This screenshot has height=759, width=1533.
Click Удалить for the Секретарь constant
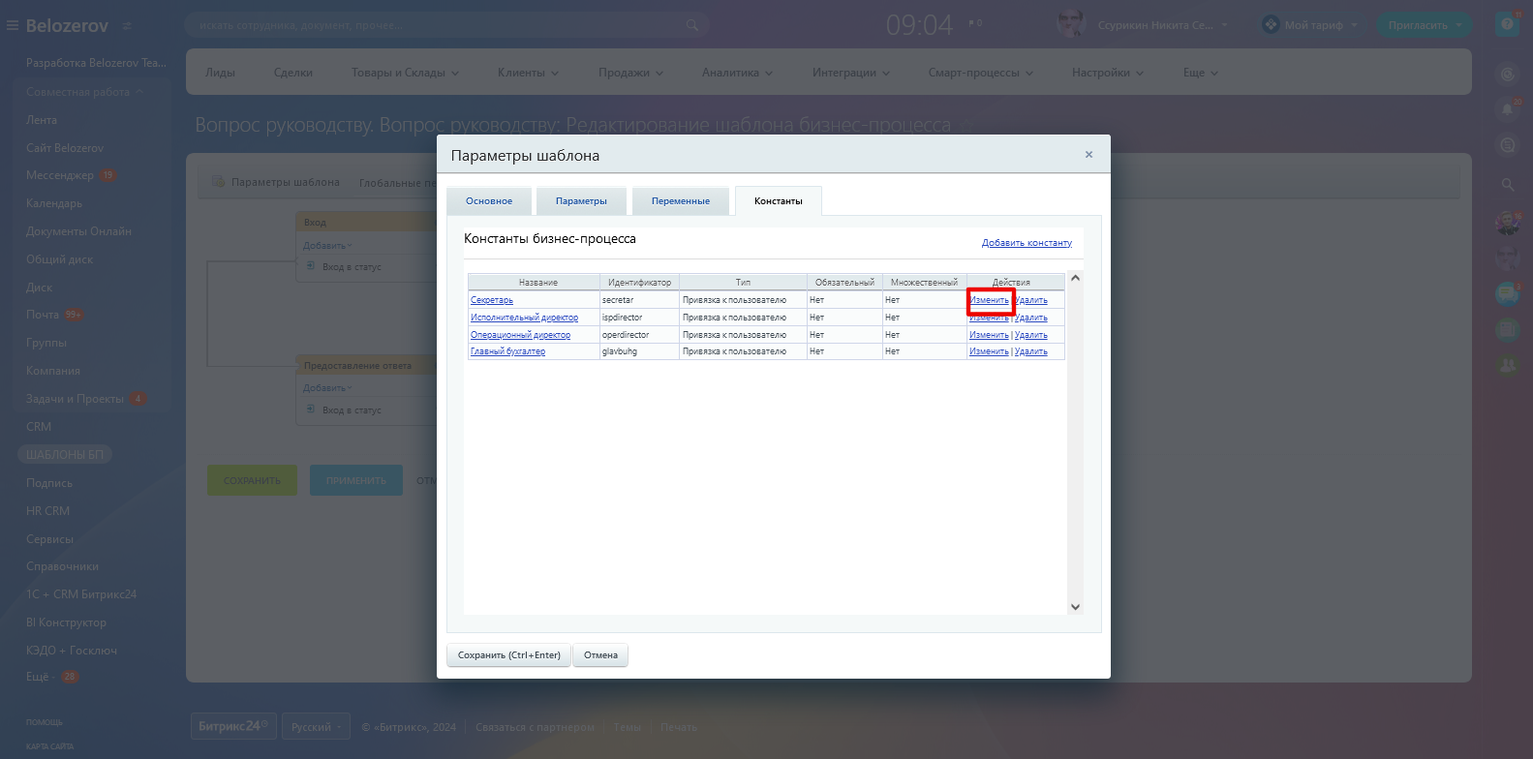click(x=1031, y=300)
